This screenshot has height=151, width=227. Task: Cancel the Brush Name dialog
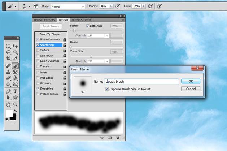[x=191, y=89]
